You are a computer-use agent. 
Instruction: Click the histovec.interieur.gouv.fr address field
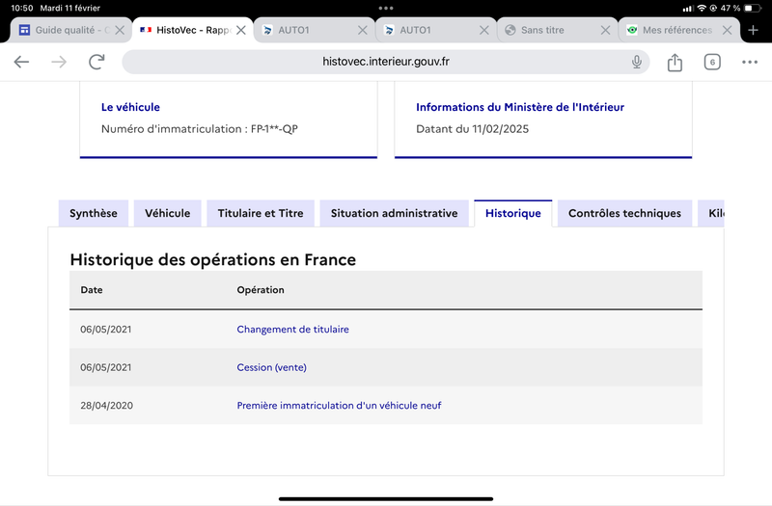click(x=385, y=62)
